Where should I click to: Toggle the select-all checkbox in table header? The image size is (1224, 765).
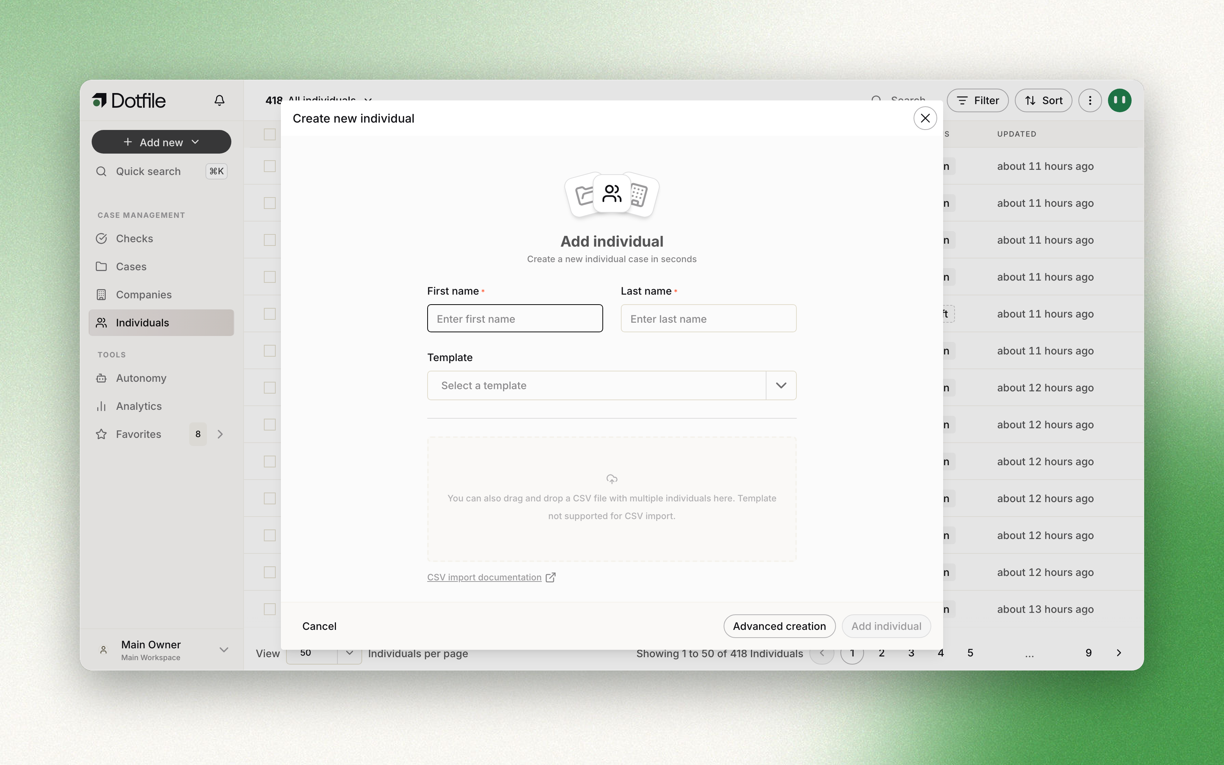click(x=269, y=134)
